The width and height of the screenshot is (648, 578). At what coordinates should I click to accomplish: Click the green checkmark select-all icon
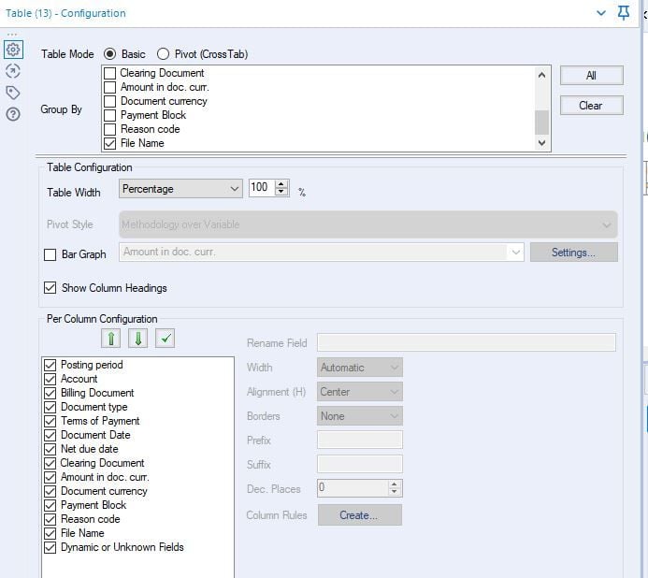(x=166, y=339)
